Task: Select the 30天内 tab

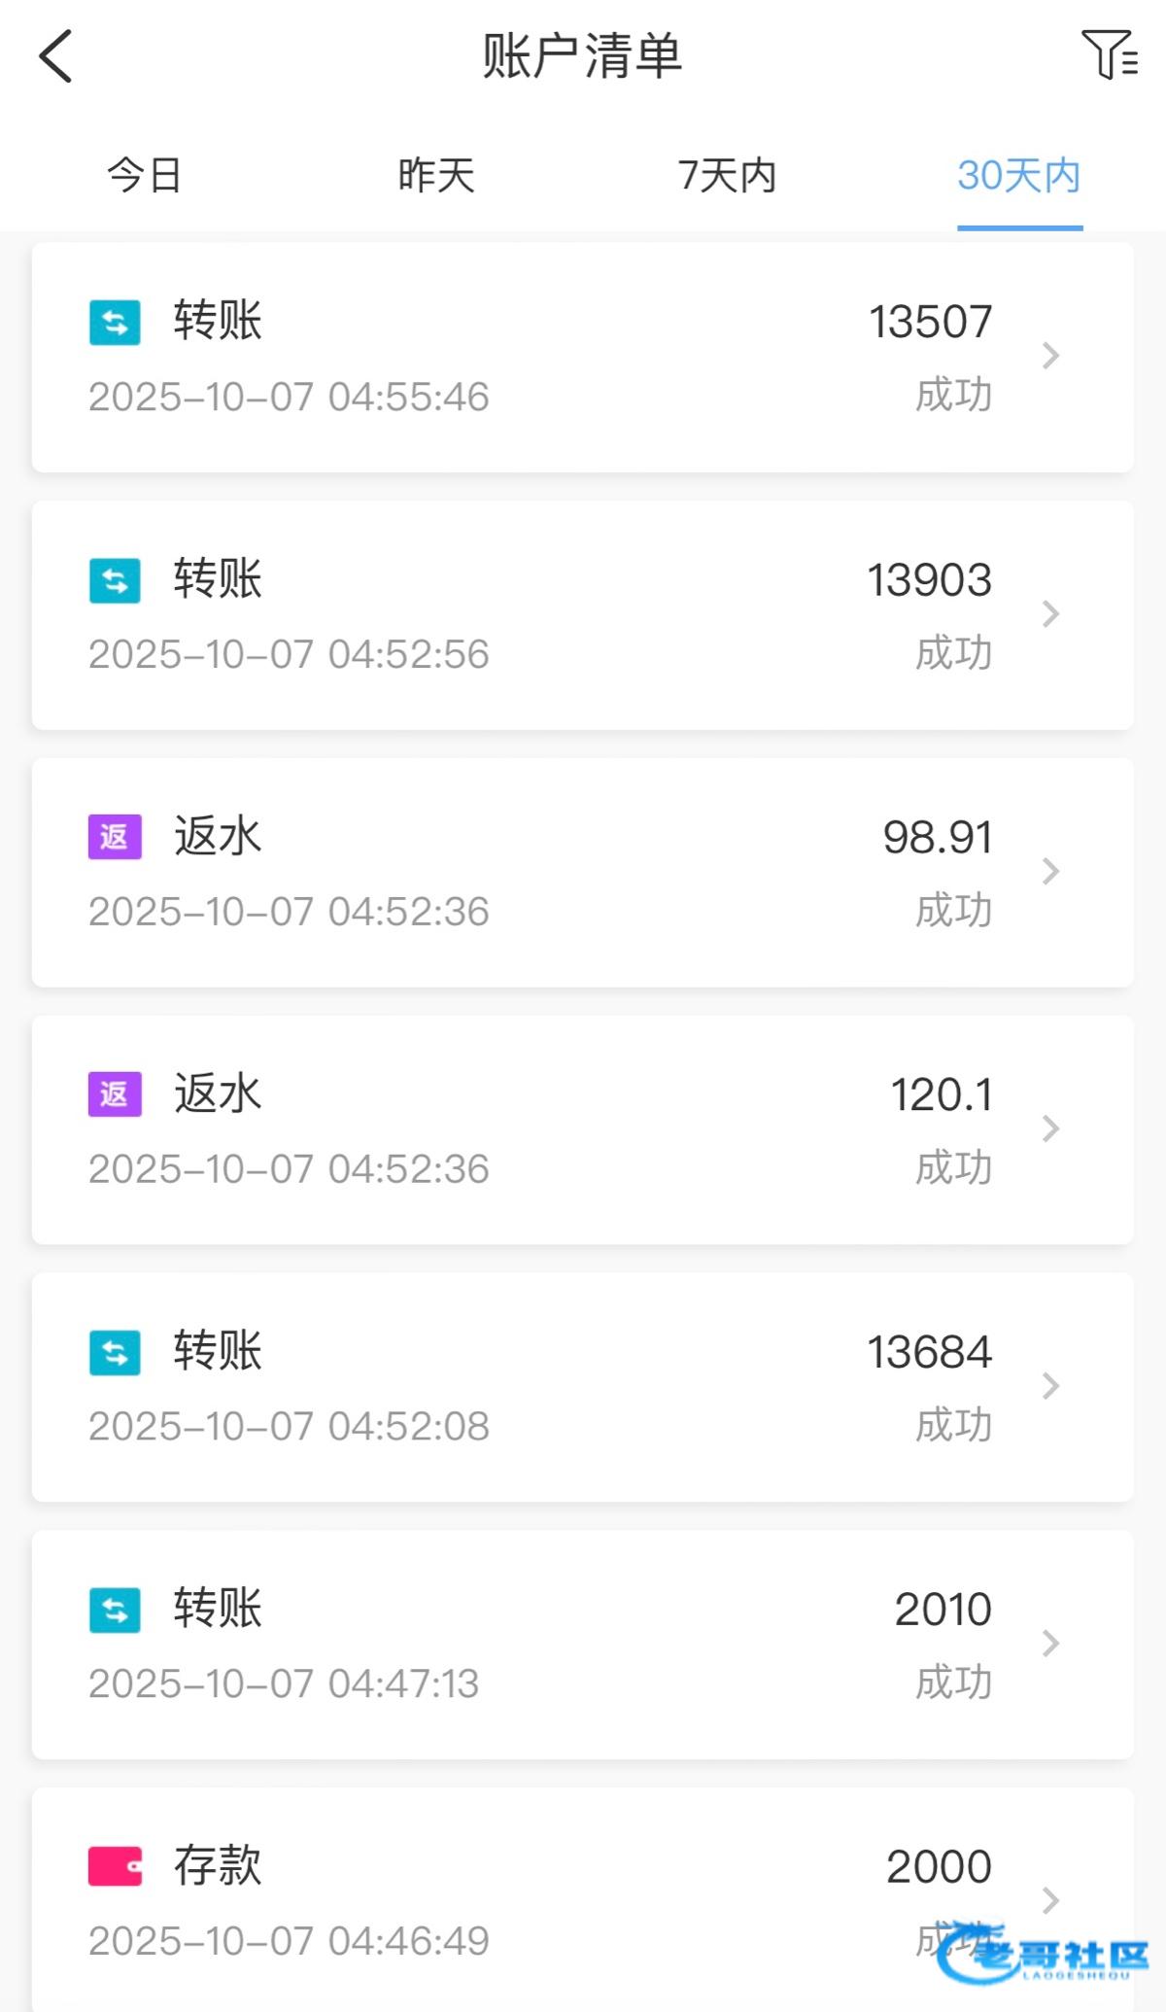Action: coord(1018,176)
